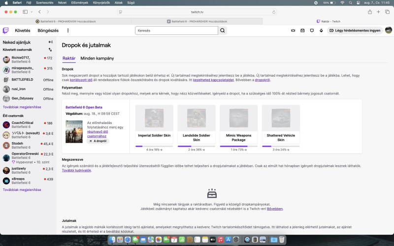Open Apple TV from the Dock
394x246 pixels.
pos(213,240)
